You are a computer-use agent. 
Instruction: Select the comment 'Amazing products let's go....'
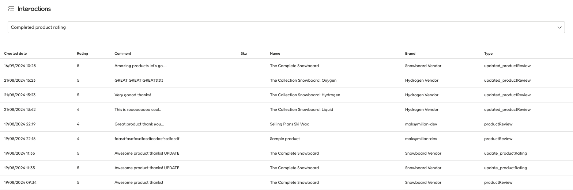tap(140, 66)
